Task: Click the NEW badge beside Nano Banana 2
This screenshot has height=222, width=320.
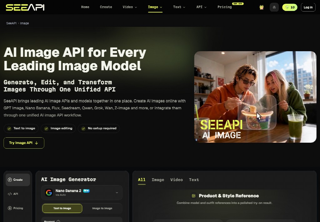Action: tap(86, 191)
